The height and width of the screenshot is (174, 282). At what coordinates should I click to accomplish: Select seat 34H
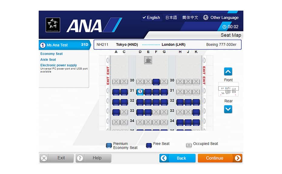(x=180, y=122)
